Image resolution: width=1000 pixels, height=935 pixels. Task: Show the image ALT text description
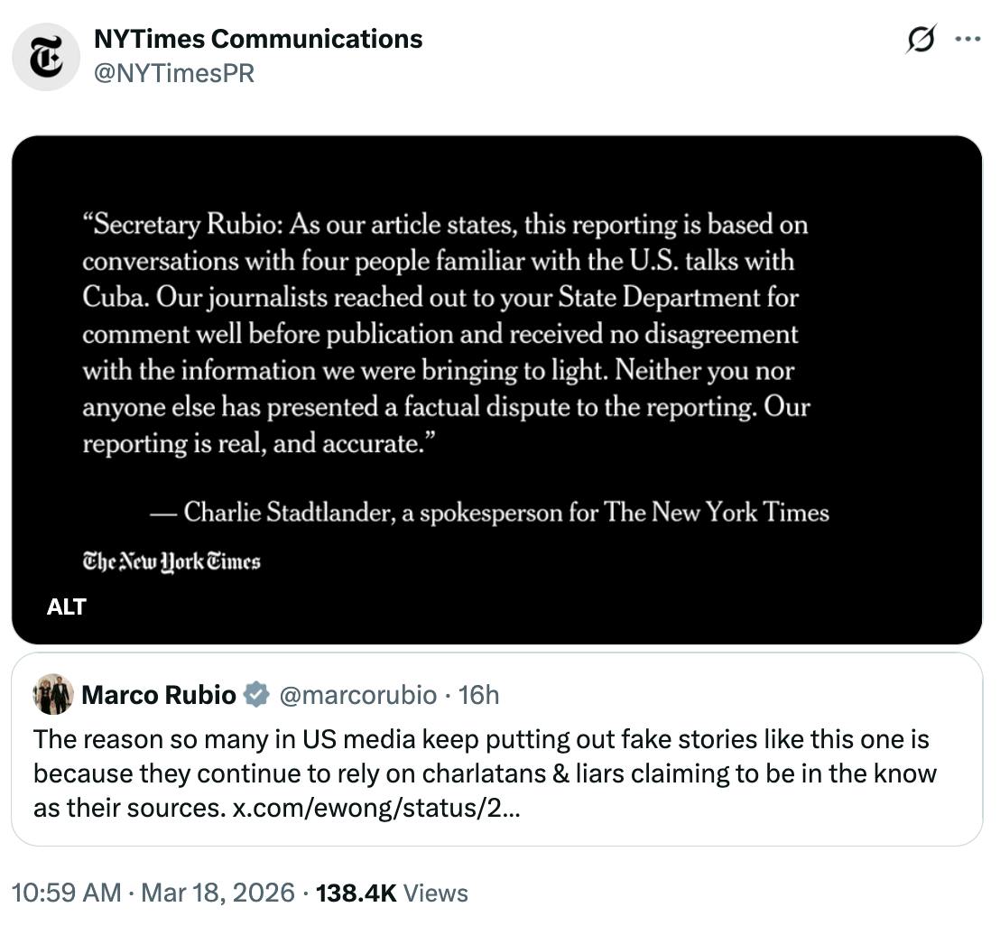65,607
